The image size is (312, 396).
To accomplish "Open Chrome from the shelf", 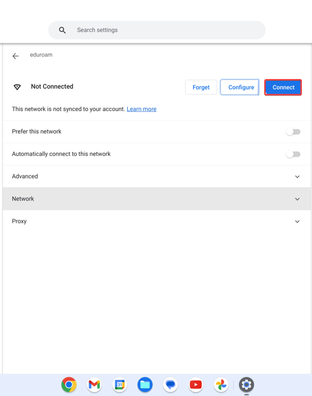I will (x=69, y=385).
